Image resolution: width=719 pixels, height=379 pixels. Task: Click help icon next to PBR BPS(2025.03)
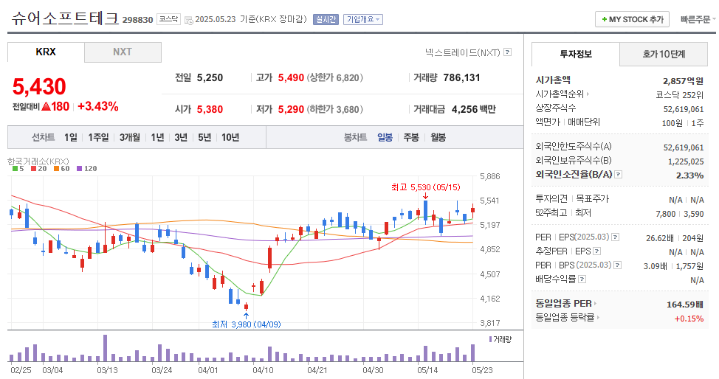pos(618,265)
